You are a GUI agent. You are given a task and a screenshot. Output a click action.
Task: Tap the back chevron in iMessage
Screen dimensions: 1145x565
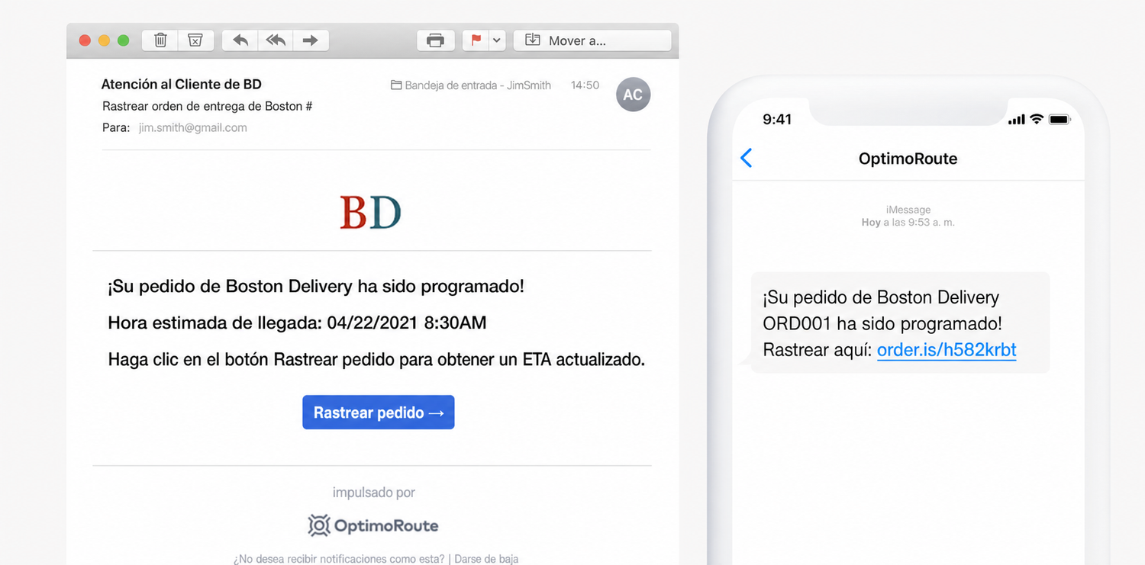click(747, 158)
